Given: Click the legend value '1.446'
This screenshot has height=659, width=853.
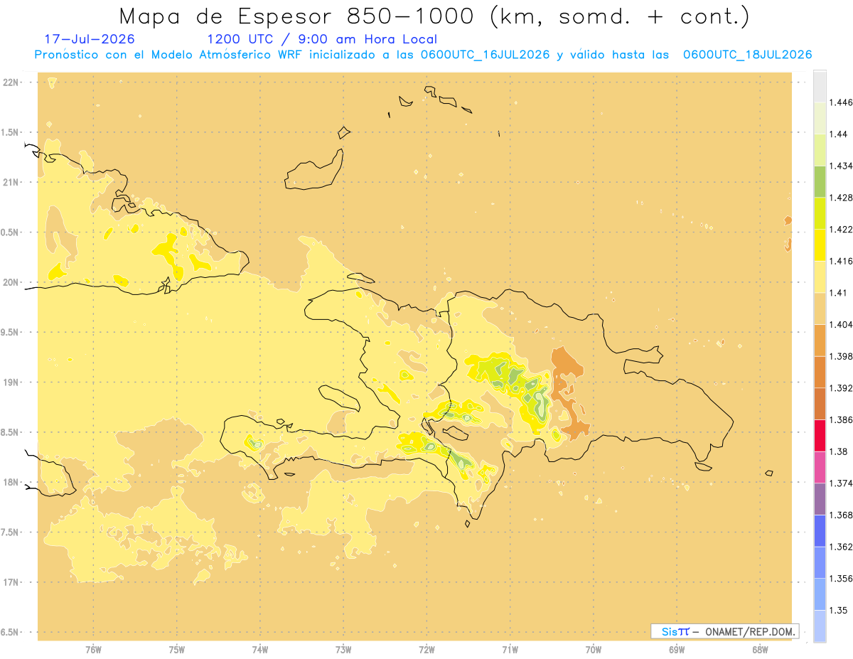Looking at the screenshot, I should pyautogui.click(x=841, y=102).
